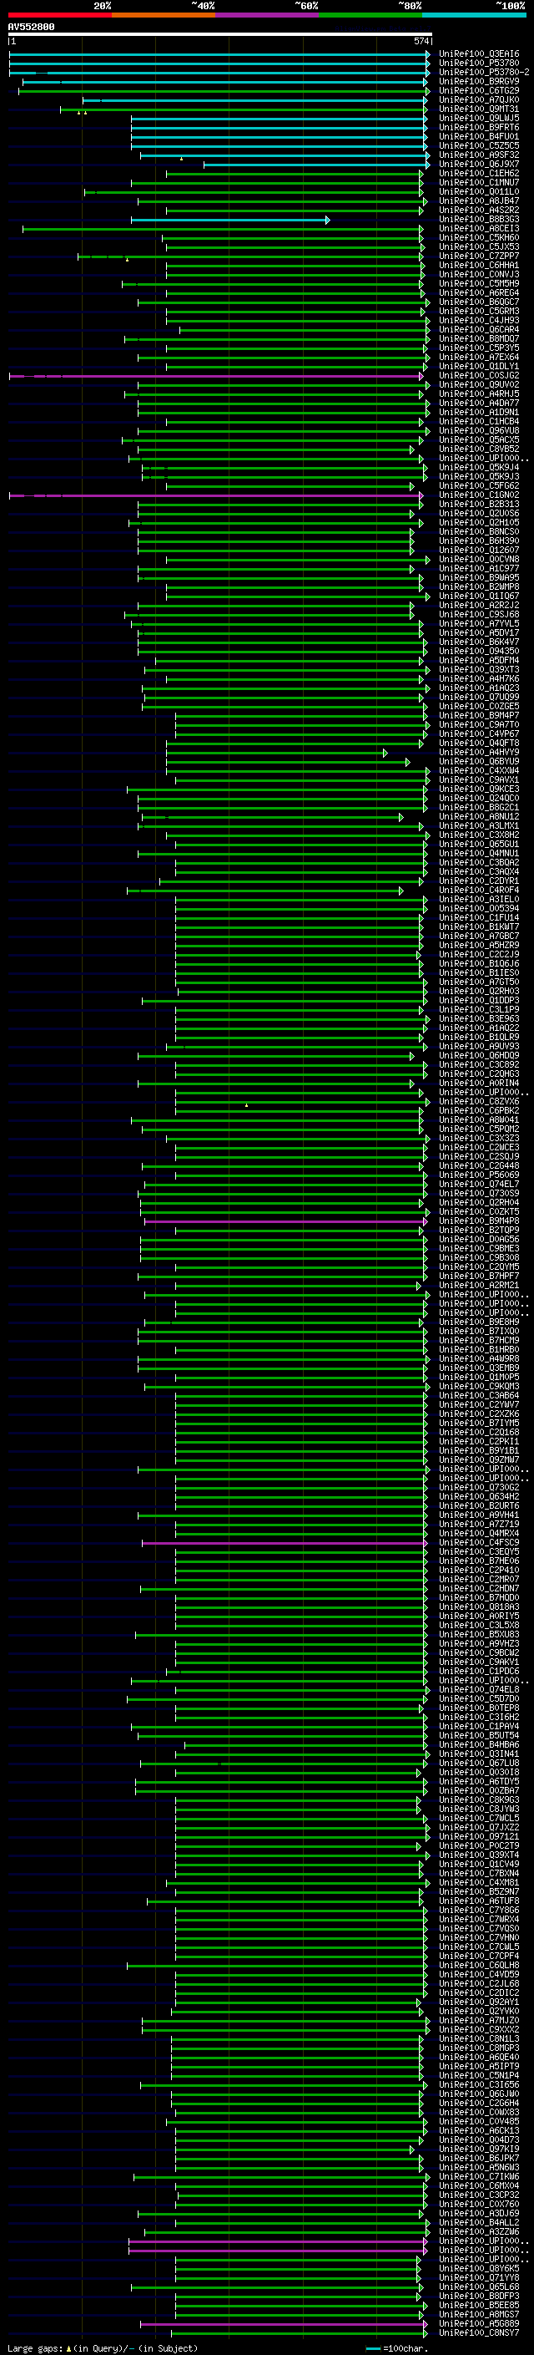Select hit label UniRef100_C5Z5C5
The image size is (534, 2355).
478,146
